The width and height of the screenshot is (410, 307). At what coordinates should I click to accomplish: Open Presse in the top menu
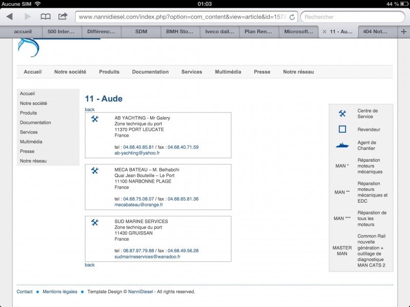click(262, 72)
